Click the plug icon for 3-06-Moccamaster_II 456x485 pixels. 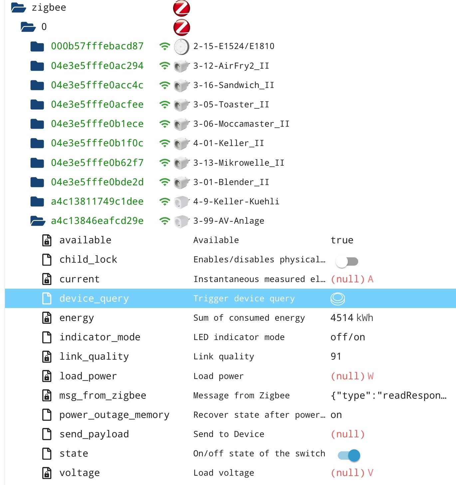tap(182, 124)
